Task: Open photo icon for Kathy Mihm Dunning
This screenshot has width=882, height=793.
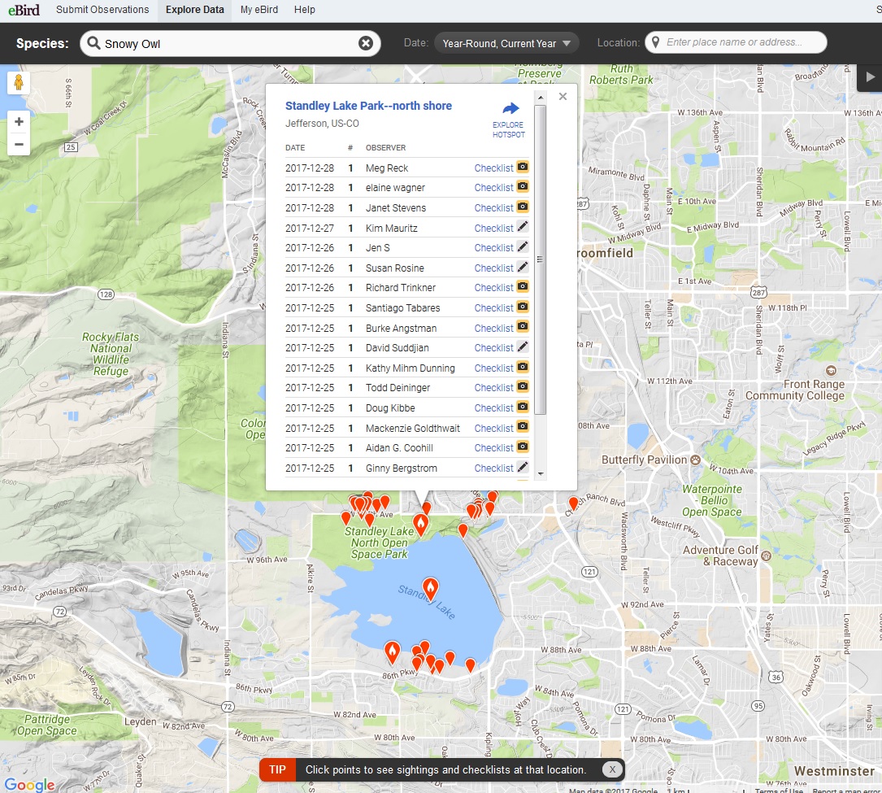Action: pyautogui.click(x=523, y=367)
